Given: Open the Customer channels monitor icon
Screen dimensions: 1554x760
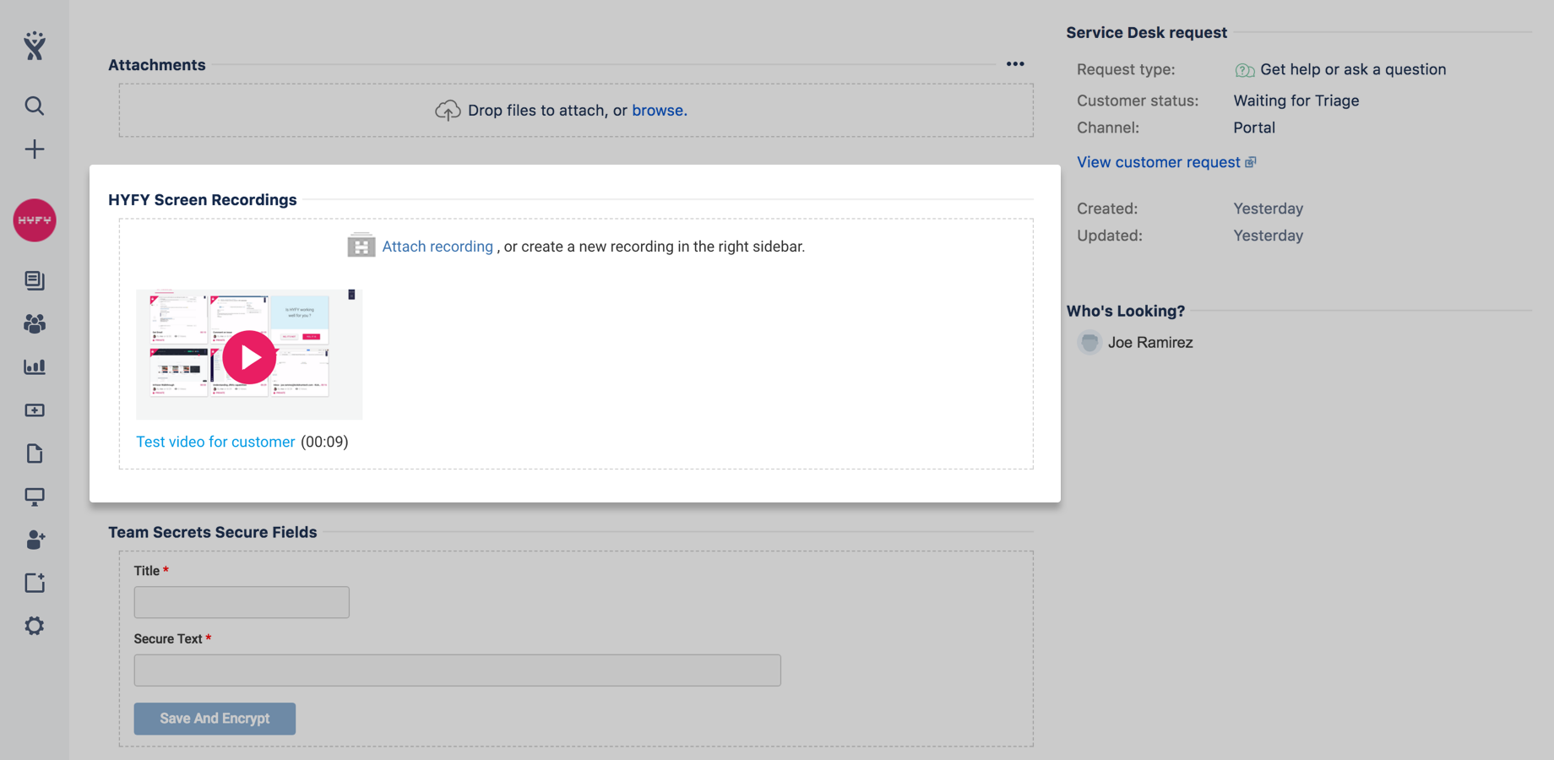Looking at the screenshot, I should (35, 497).
